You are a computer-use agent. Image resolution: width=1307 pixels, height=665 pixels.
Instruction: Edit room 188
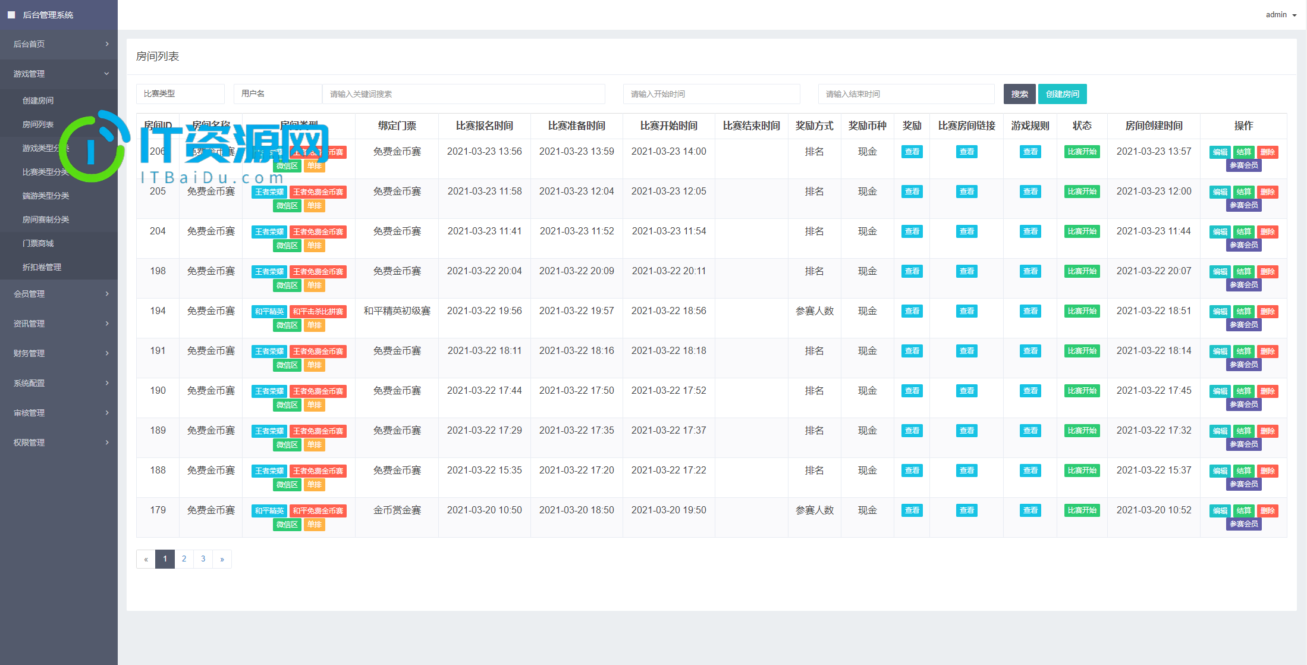pyautogui.click(x=1220, y=471)
